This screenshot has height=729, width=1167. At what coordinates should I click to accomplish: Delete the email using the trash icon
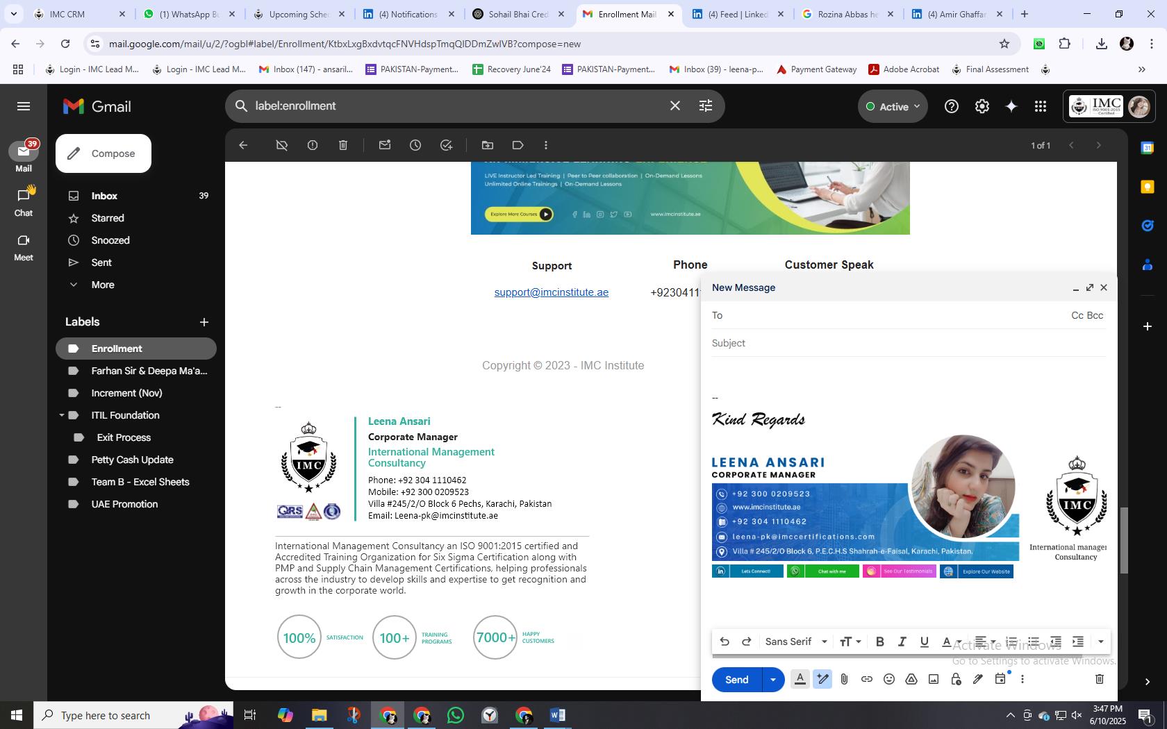343,145
